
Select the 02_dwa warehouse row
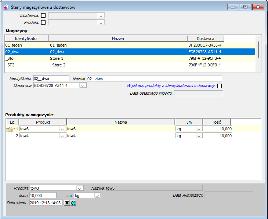click(130, 52)
